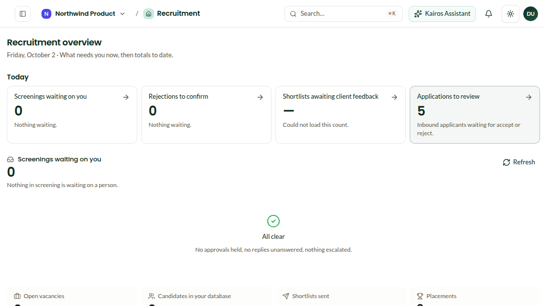Open the notifications bell
This screenshot has width=543, height=306.
tap(488, 14)
